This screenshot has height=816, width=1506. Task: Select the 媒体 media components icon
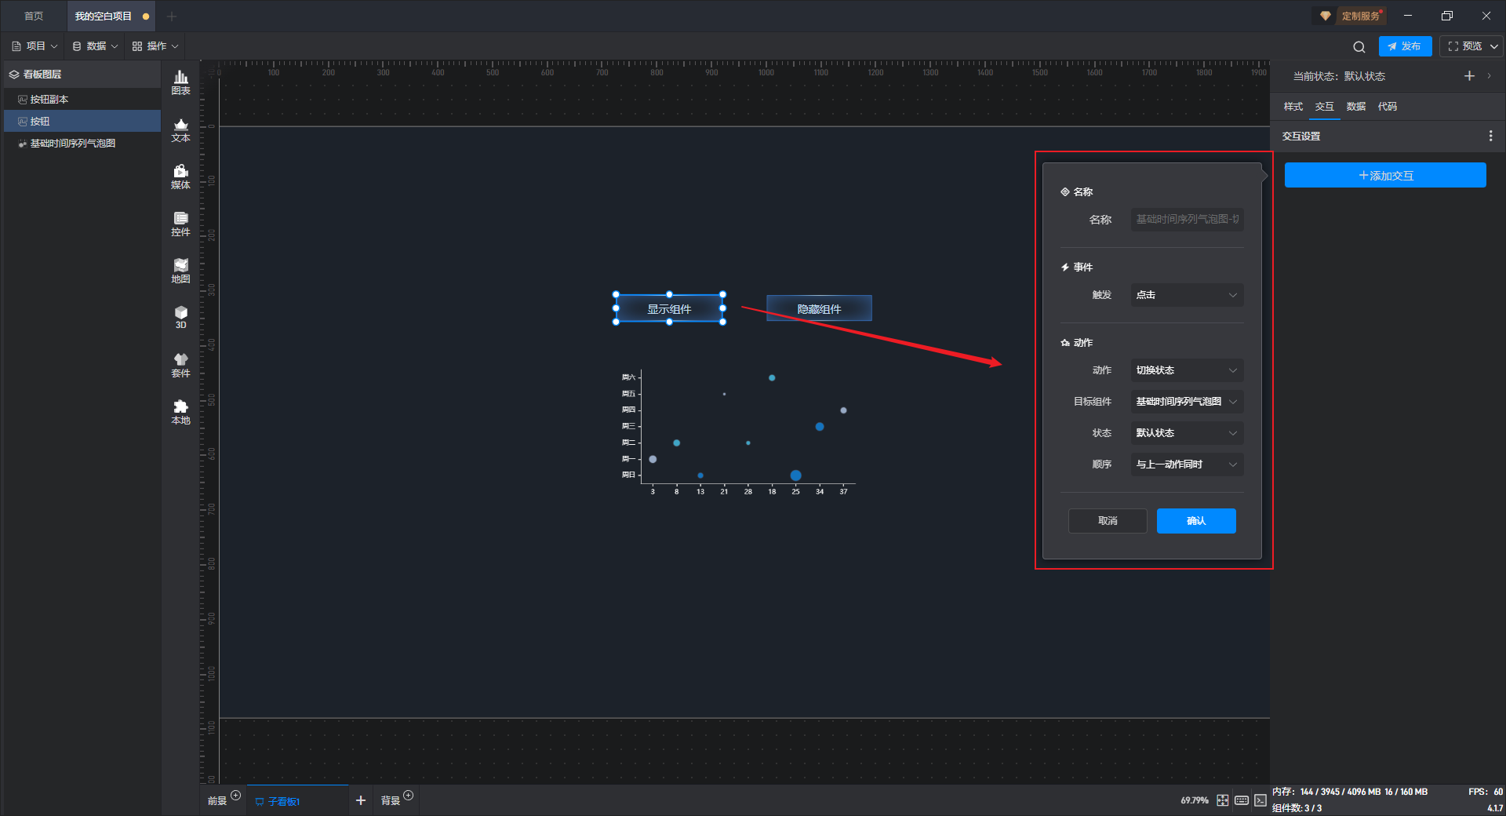(180, 177)
